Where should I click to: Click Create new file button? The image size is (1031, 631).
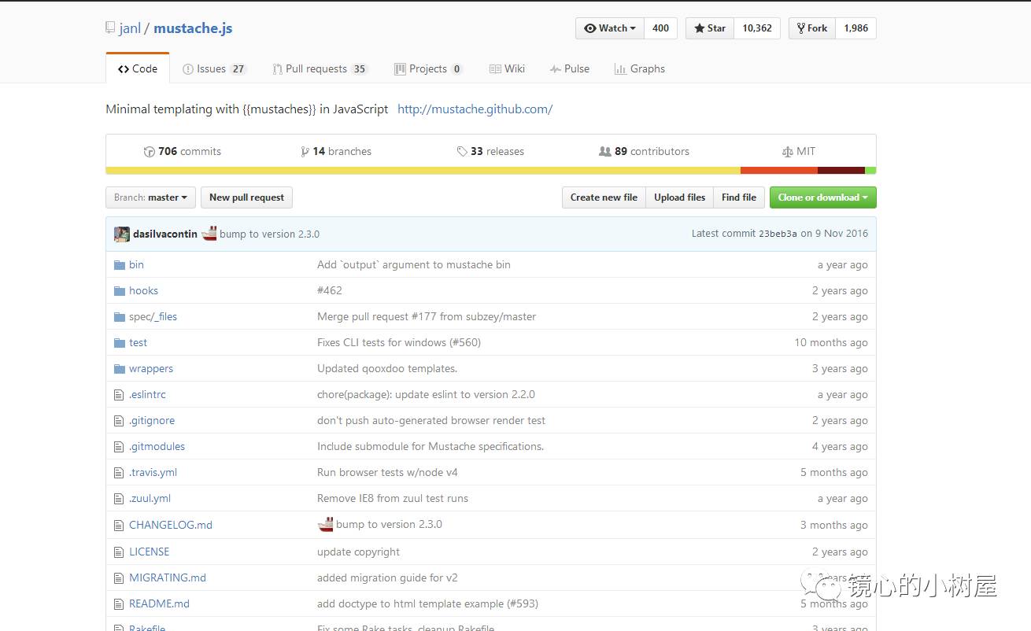[x=604, y=197]
